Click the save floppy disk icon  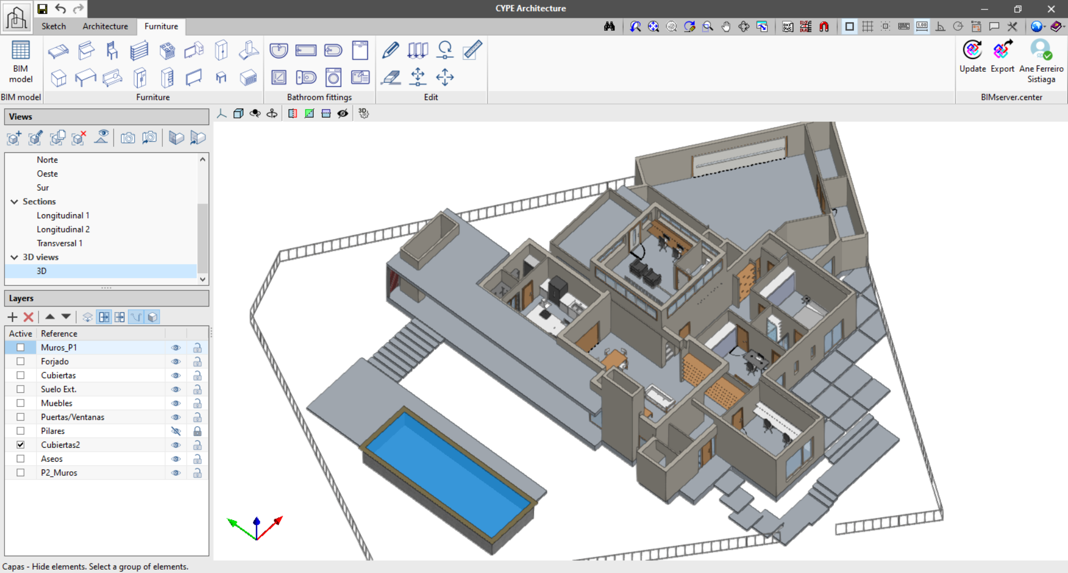coord(42,9)
